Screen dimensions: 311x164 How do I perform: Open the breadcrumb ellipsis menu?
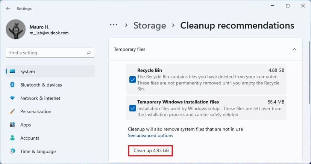point(114,25)
